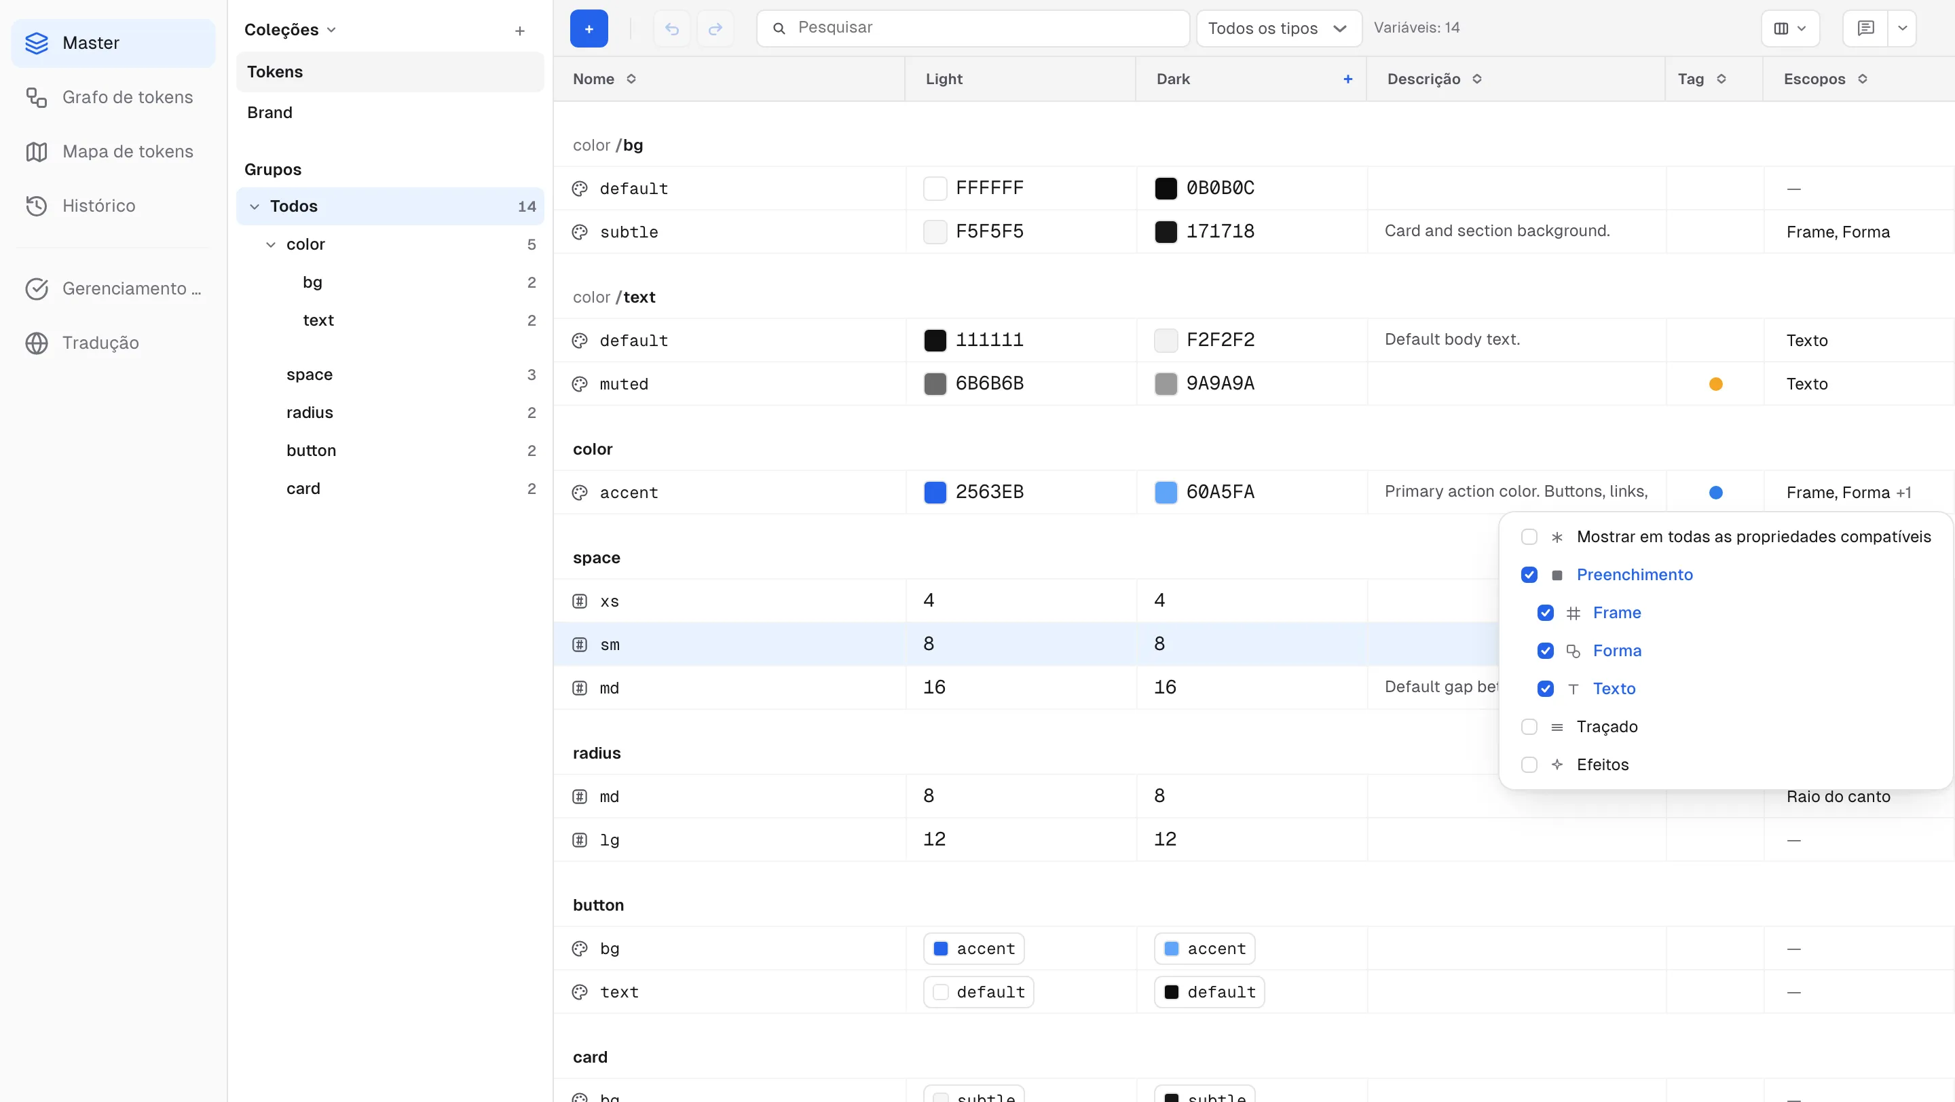Select the Brand collection
Image resolution: width=1955 pixels, height=1102 pixels.
point(390,113)
